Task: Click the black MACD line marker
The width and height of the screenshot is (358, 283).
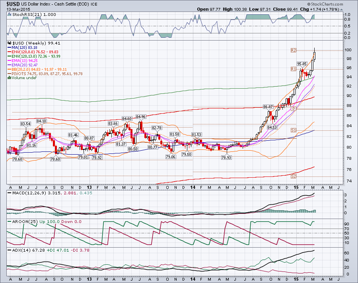Action: (9, 193)
